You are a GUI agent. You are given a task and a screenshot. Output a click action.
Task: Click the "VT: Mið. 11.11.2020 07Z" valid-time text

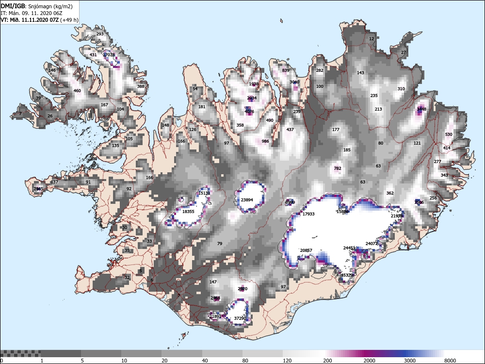(30, 20)
